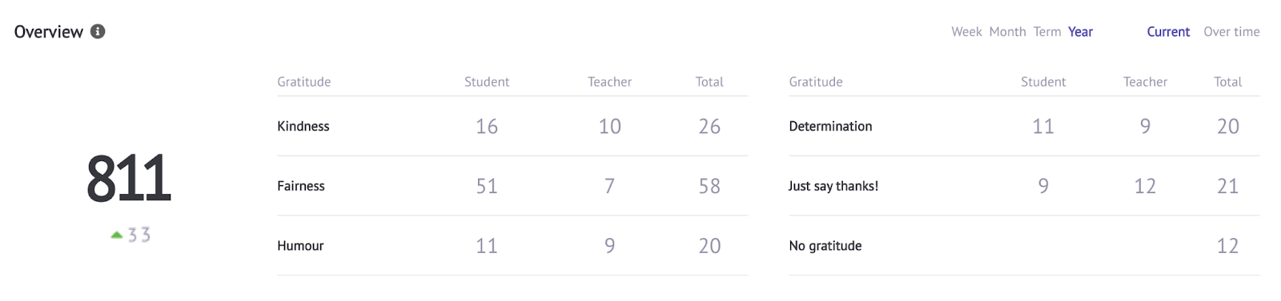
Task: Click the 811 total gratitude count
Action: 128,178
